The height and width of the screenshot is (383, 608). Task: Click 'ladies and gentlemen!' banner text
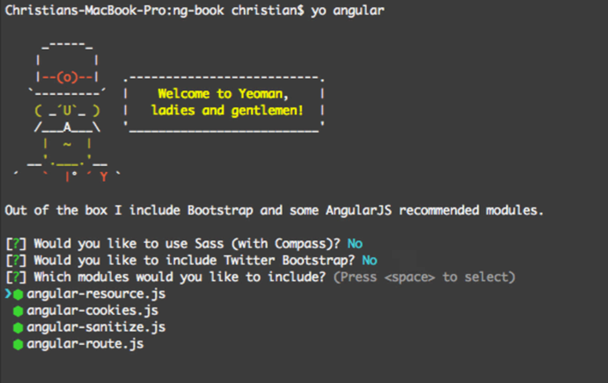click(227, 111)
